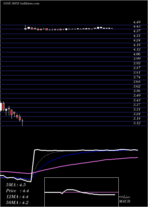Select the 50MA : 4.2 reading
The height and width of the screenshot is (207, 148).
17,203
